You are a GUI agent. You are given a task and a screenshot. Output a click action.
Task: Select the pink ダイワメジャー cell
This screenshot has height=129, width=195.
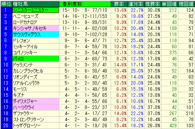[x=36, y=101]
